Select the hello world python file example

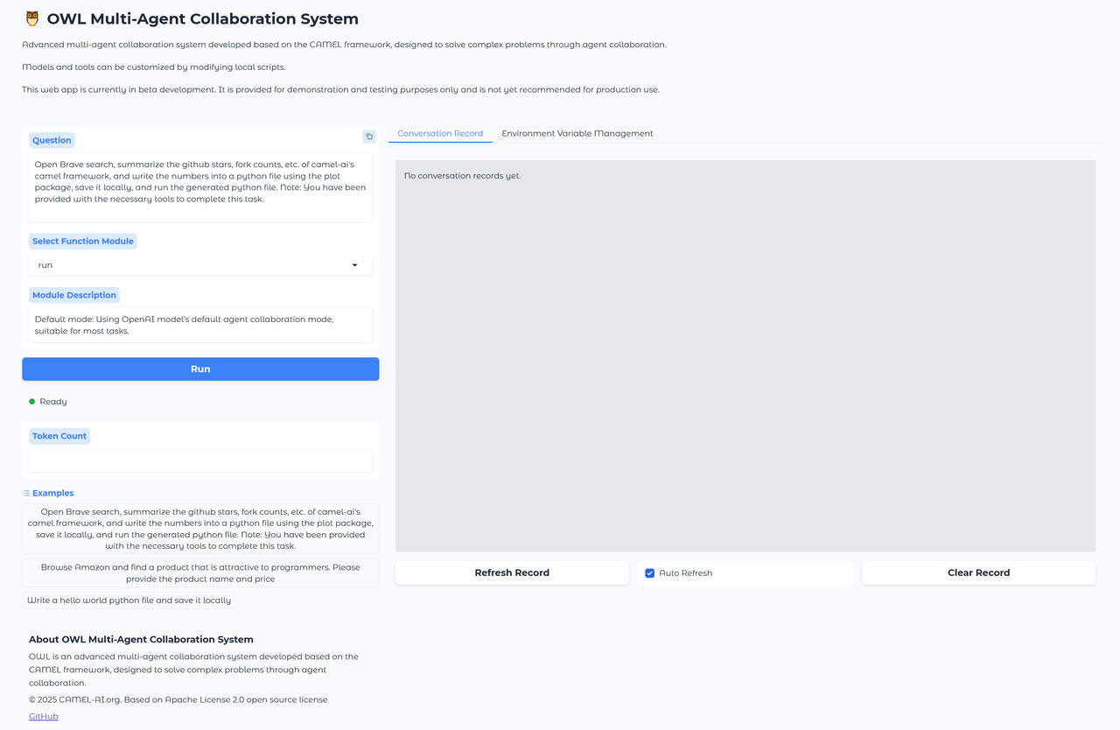point(129,600)
